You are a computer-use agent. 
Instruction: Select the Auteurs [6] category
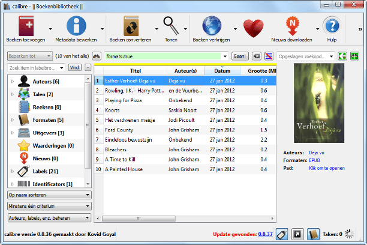(x=46, y=81)
